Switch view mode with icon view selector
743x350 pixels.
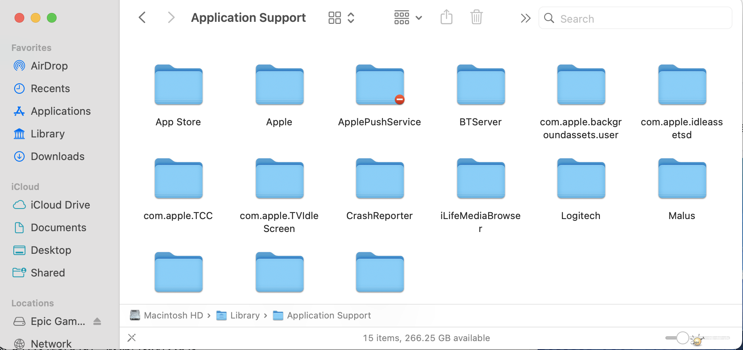(x=341, y=18)
